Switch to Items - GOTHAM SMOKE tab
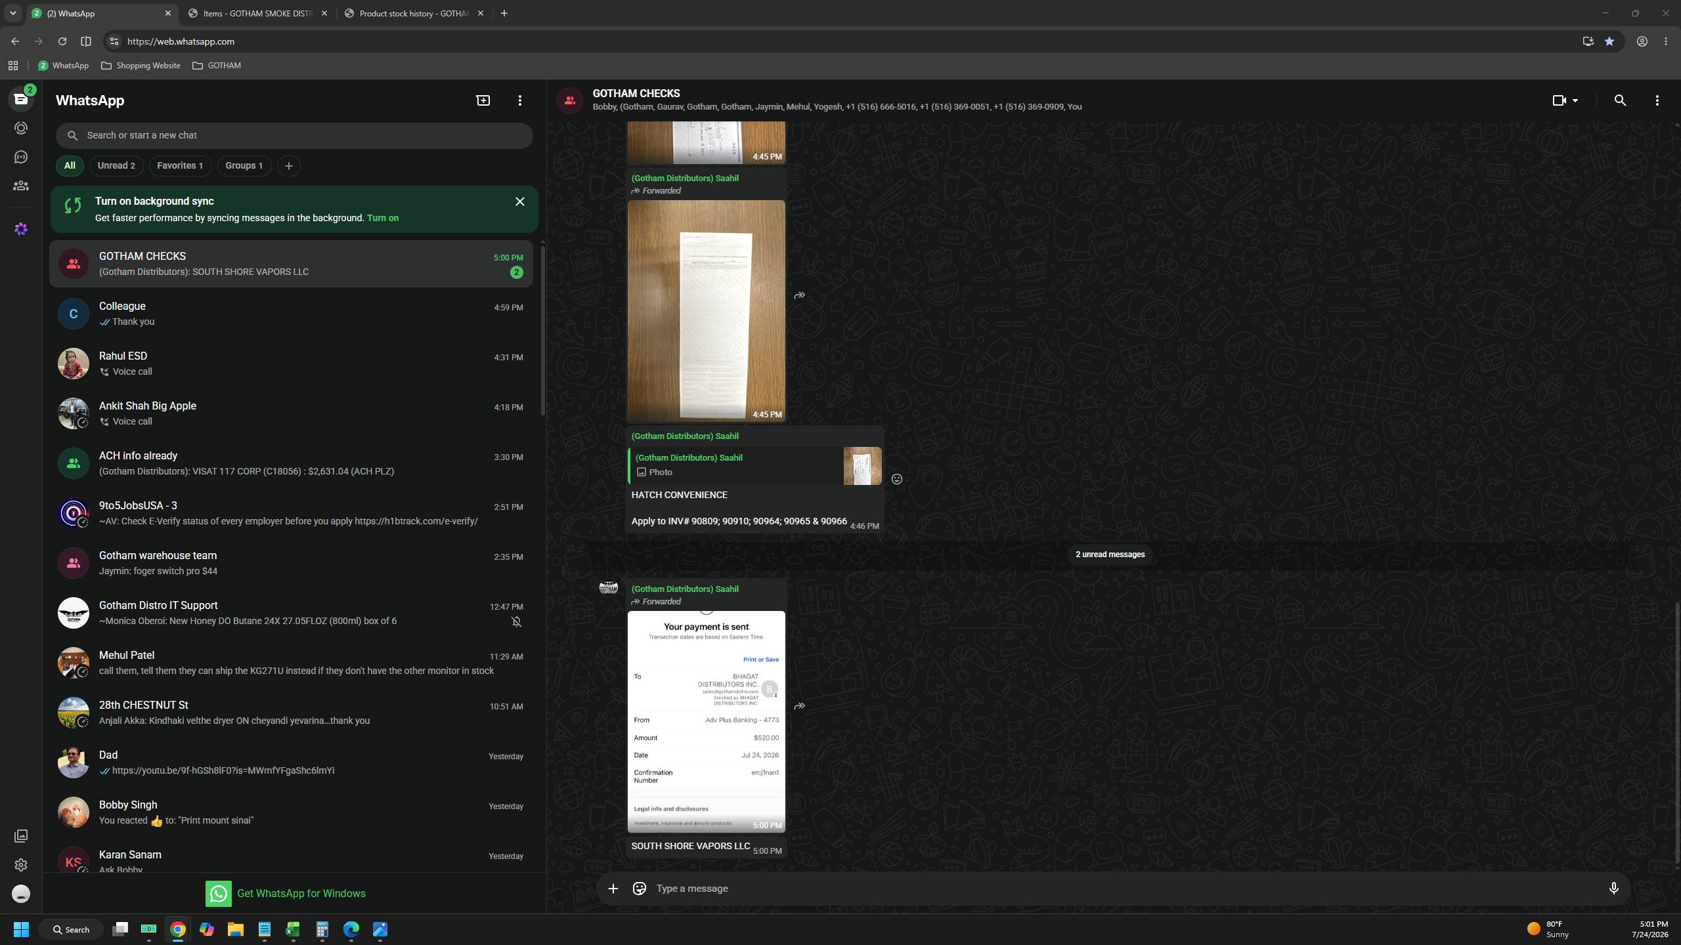This screenshot has height=945, width=1681. coord(257,13)
